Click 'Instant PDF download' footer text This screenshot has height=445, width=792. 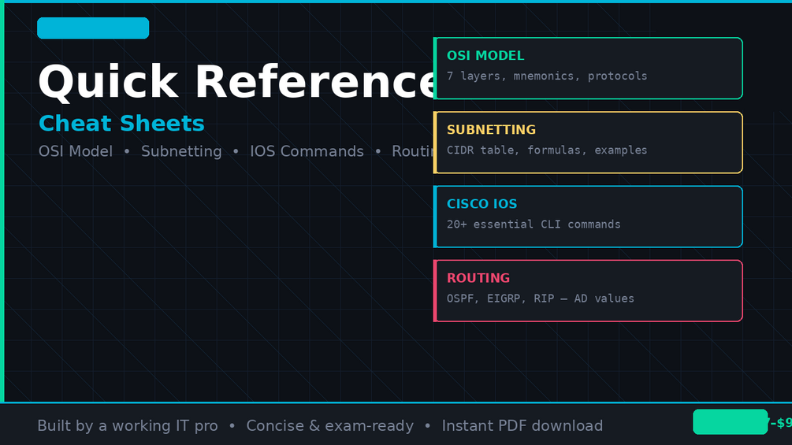click(522, 426)
